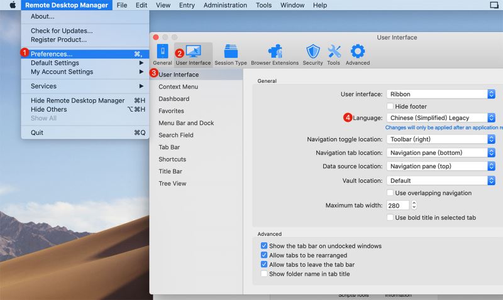
Task: Open the Advanced gear icon
Action: (x=358, y=55)
